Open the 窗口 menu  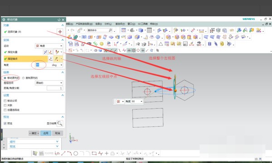pyautogui.click(x=131, y=24)
